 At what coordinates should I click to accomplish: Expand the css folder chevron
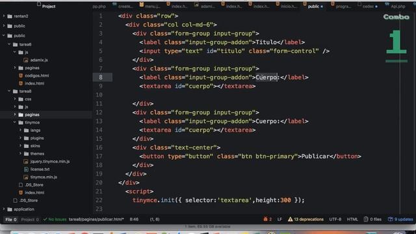[x=15, y=99]
